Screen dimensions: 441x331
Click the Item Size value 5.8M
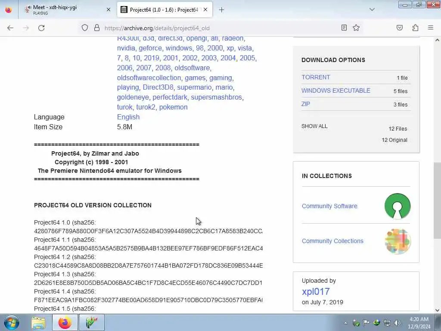coord(124,127)
